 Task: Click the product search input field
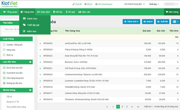coord(11,29)
